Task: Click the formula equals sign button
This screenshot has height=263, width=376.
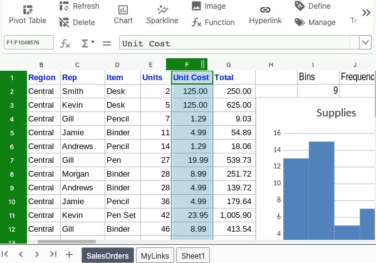Action: pos(107,43)
